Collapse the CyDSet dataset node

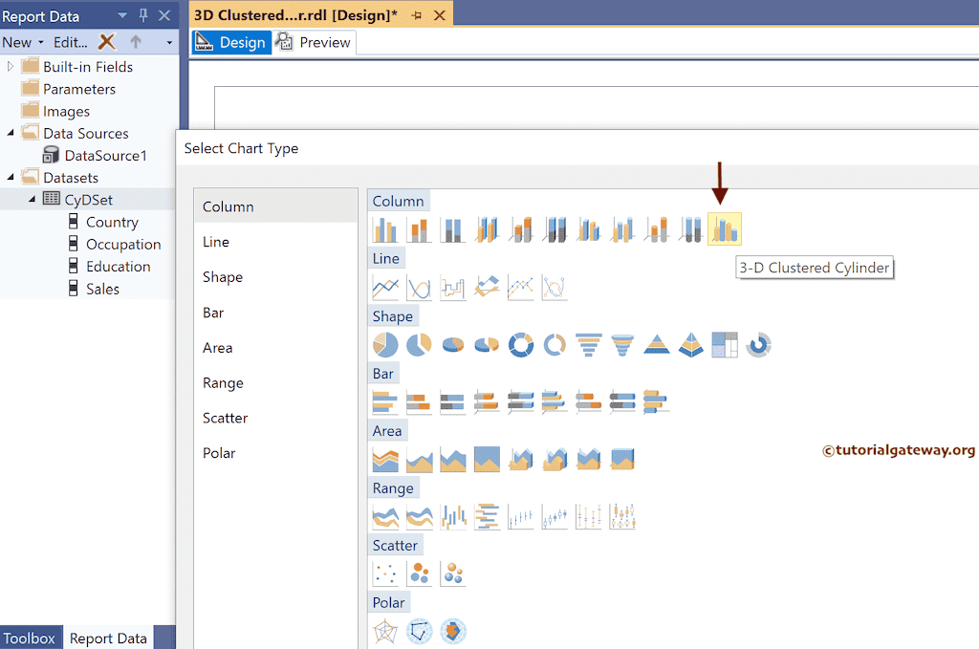click(x=32, y=200)
